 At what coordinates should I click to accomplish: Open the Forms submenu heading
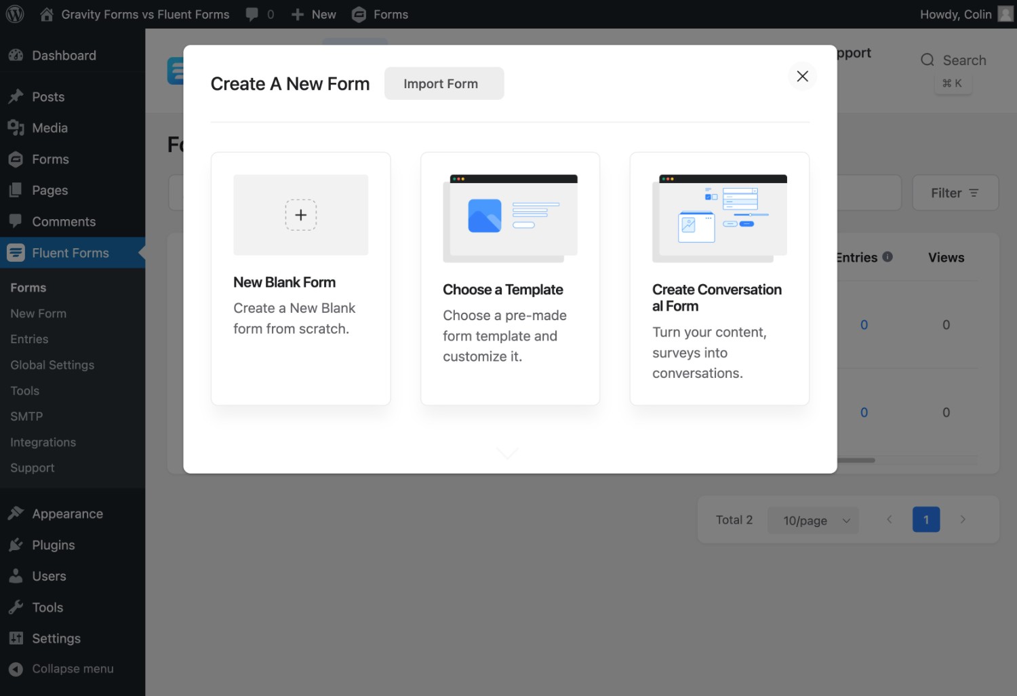(x=28, y=288)
